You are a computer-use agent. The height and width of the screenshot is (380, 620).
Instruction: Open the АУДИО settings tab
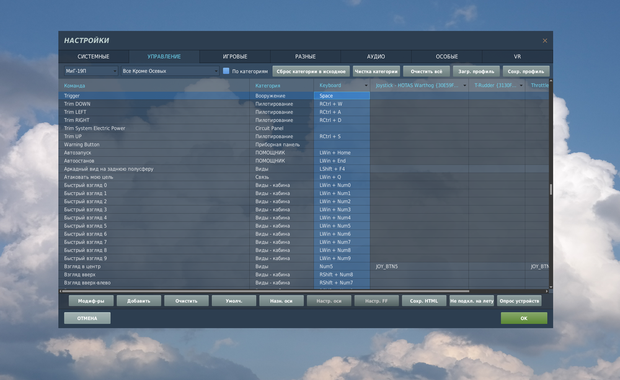tap(376, 56)
